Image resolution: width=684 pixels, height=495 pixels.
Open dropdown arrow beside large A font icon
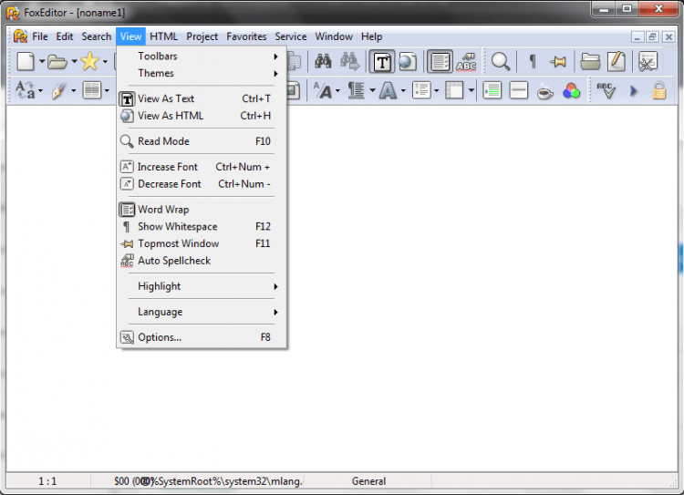[x=402, y=91]
